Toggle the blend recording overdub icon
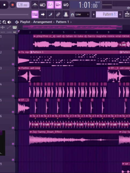 [58, 5]
